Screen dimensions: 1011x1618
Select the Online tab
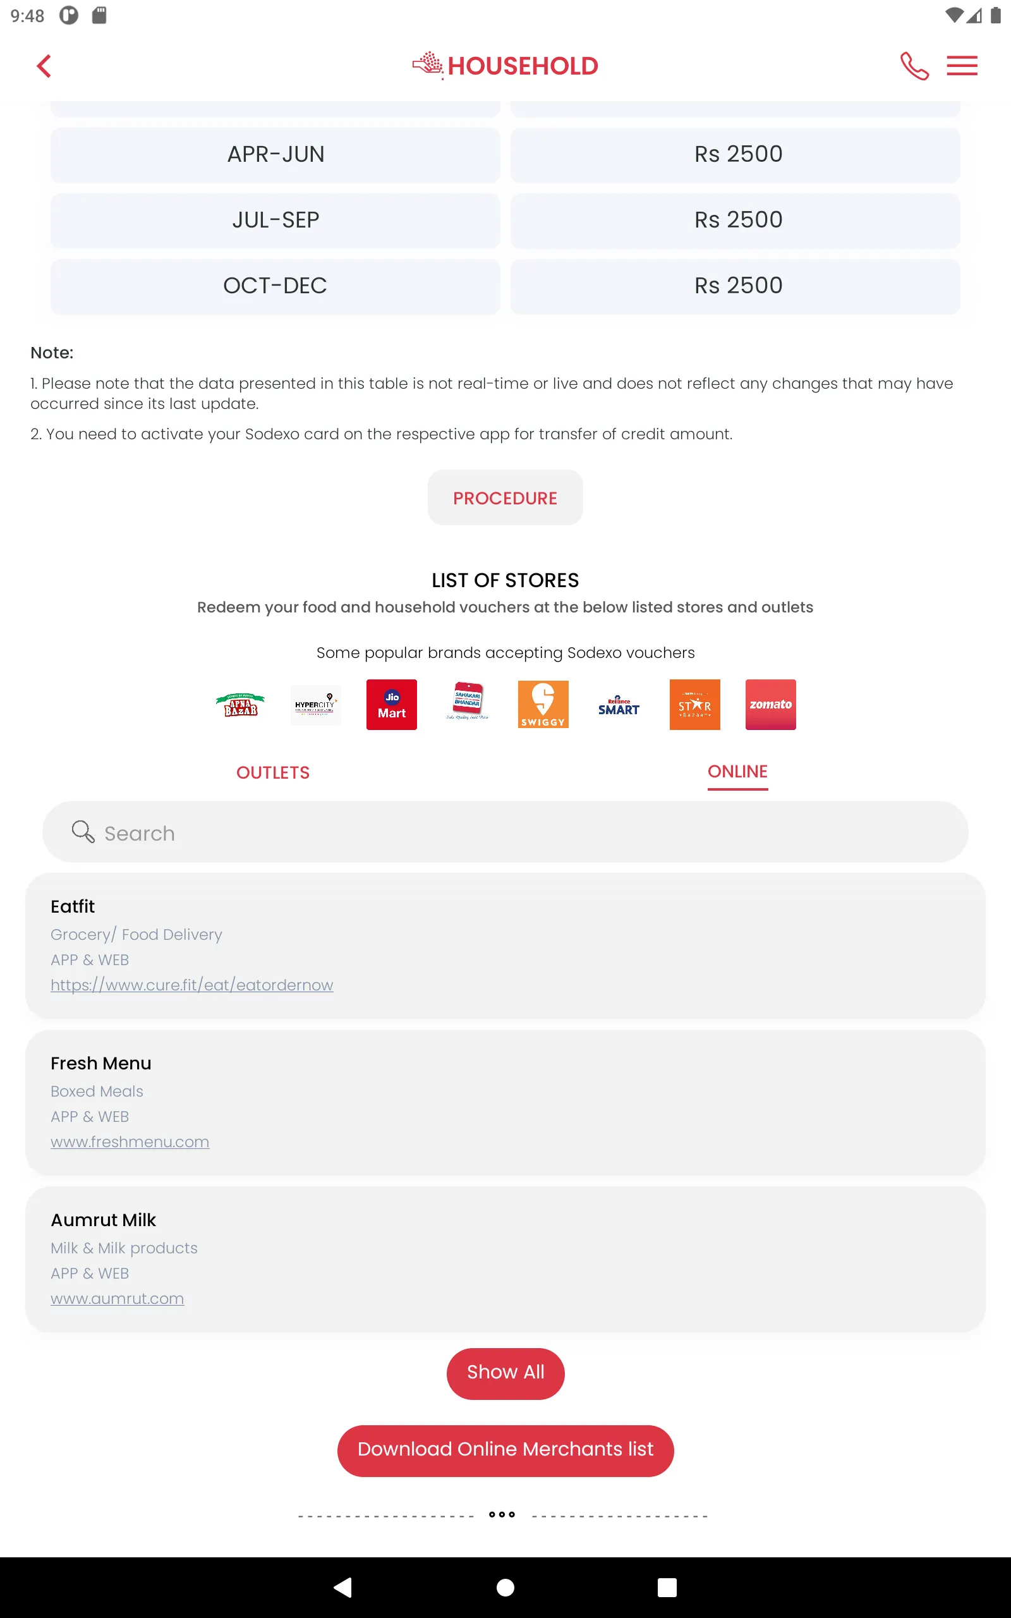click(737, 772)
